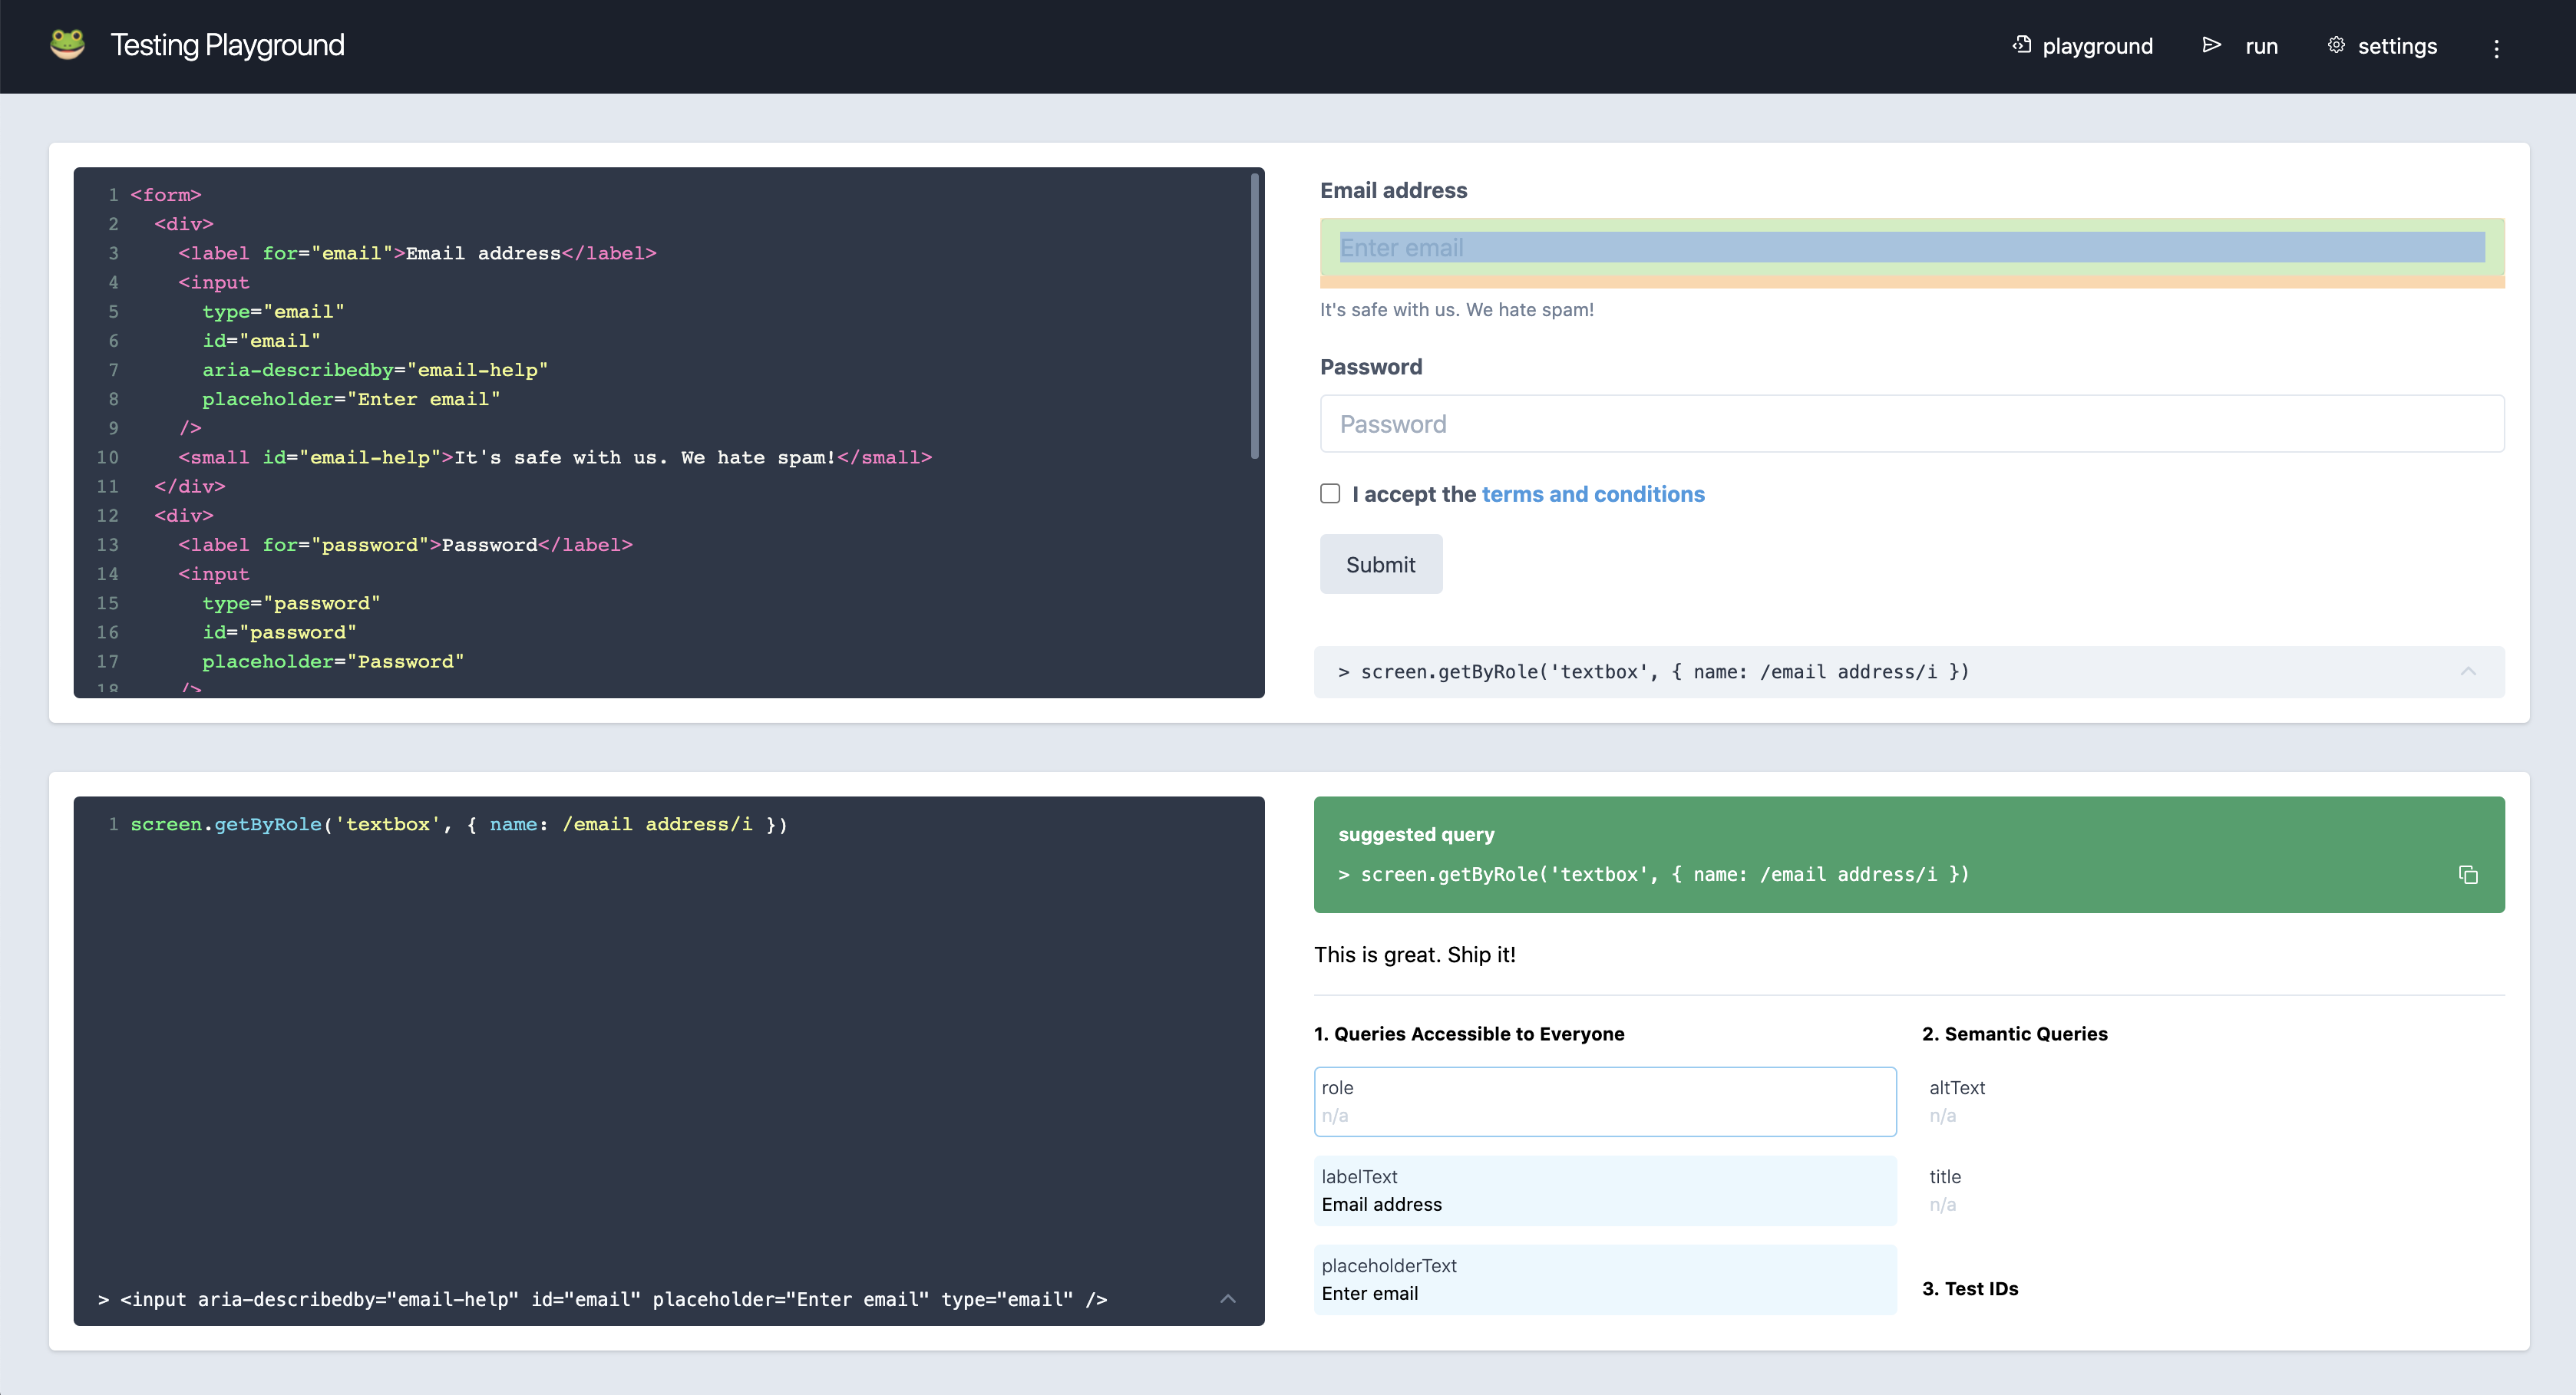Click placeholderText query result
The width and height of the screenshot is (2576, 1395).
tap(1603, 1280)
